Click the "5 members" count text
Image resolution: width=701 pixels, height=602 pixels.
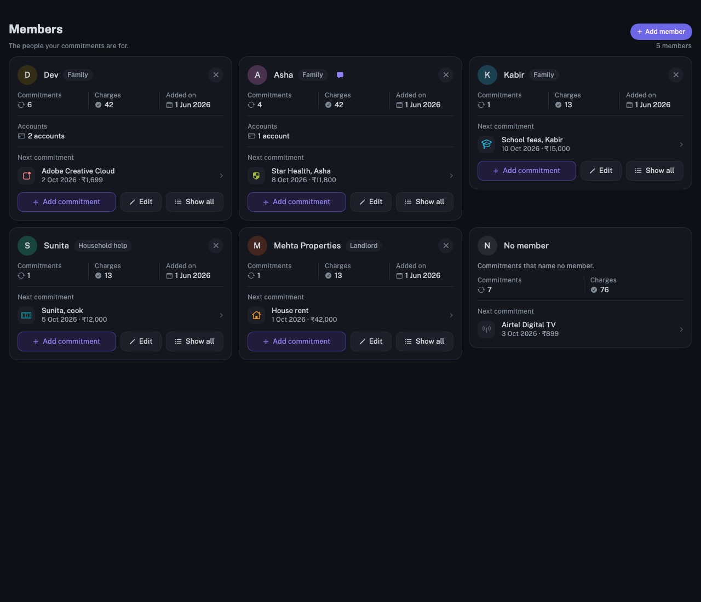tap(674, 46)
